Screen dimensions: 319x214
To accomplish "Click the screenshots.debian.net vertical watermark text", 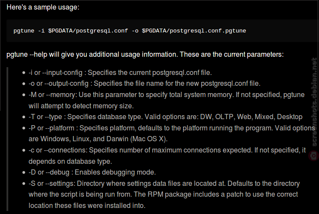I will [314, 102].
